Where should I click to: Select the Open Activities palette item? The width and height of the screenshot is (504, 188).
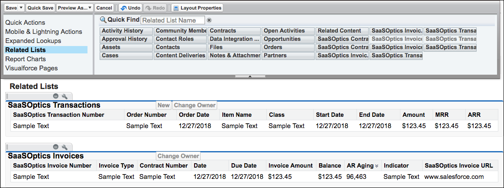pos(288,31)
